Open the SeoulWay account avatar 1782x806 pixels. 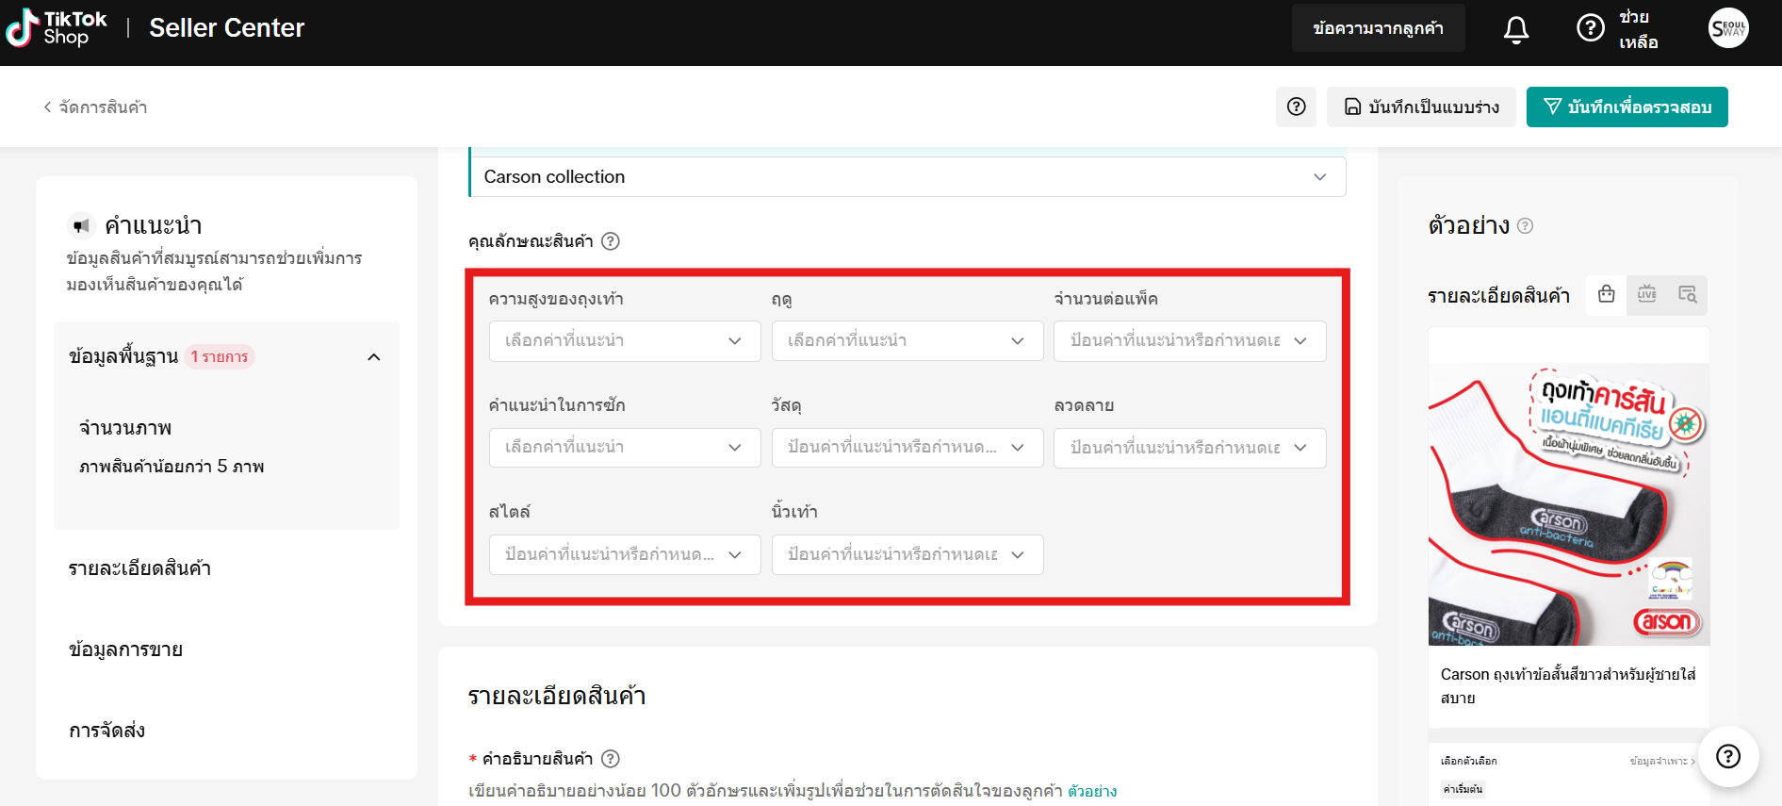(x=1728, y=28)
